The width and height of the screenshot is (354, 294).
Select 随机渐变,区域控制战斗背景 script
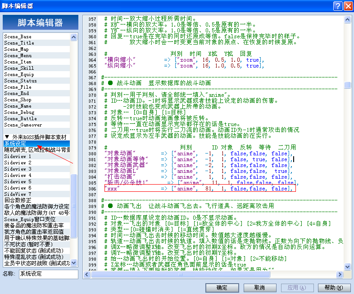point(37,150)
